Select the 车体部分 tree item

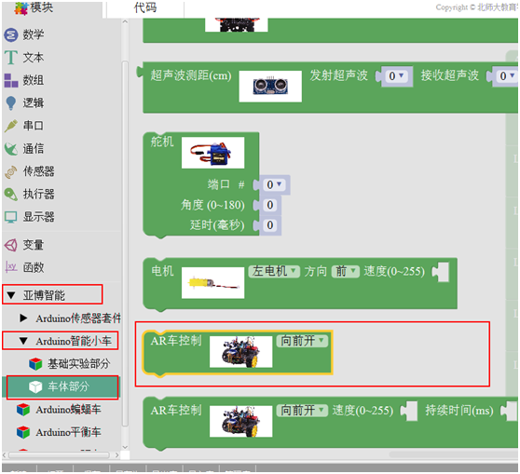coord(62,386)
